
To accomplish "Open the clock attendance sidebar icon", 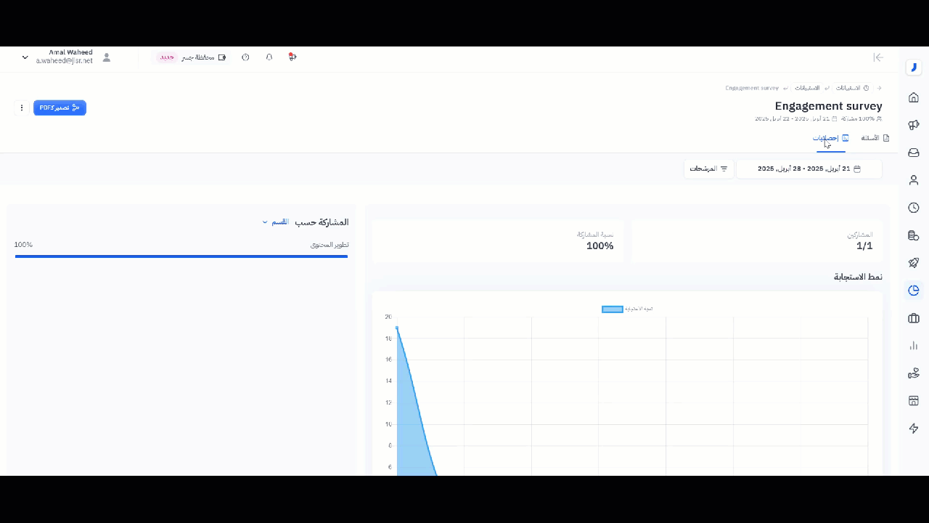I will pos(914,208).
